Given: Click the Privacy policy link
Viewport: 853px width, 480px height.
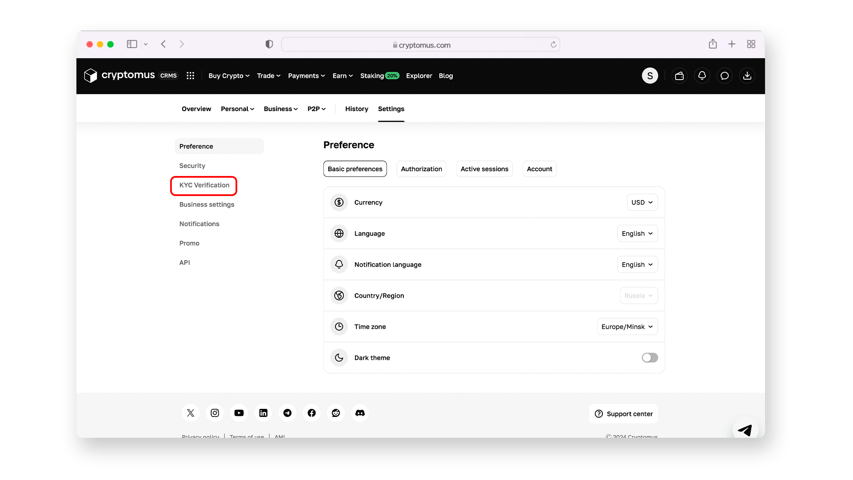Looking at the screenshot, I should point(201,436).
